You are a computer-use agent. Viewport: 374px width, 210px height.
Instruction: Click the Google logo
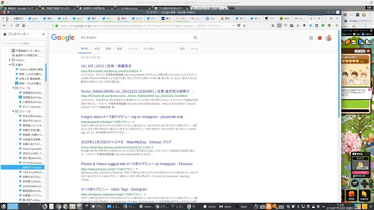[x=63, y=37]
